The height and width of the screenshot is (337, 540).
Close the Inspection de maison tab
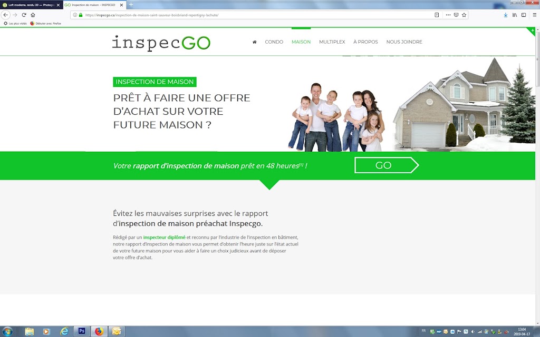[x=121, y=5]
